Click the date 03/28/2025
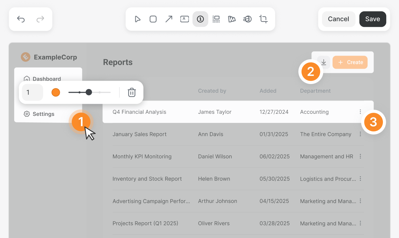399x238 pixels. [275, 224]
